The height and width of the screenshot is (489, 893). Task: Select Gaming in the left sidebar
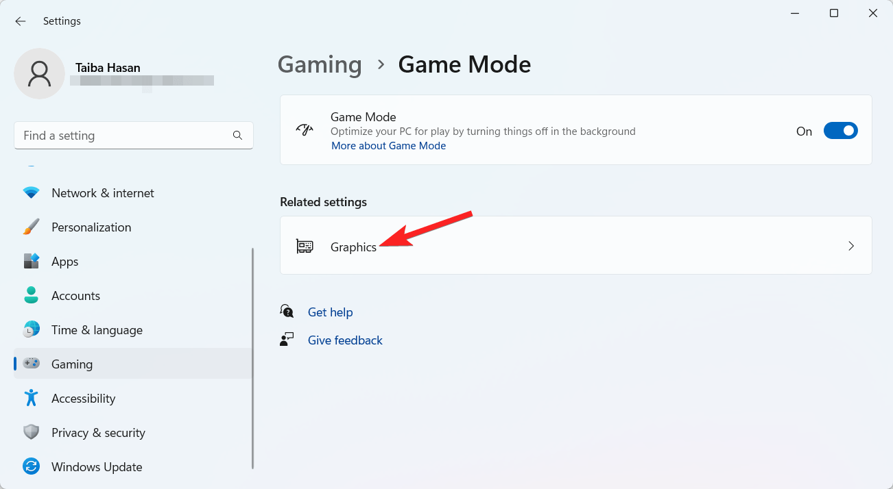point(71,364)
